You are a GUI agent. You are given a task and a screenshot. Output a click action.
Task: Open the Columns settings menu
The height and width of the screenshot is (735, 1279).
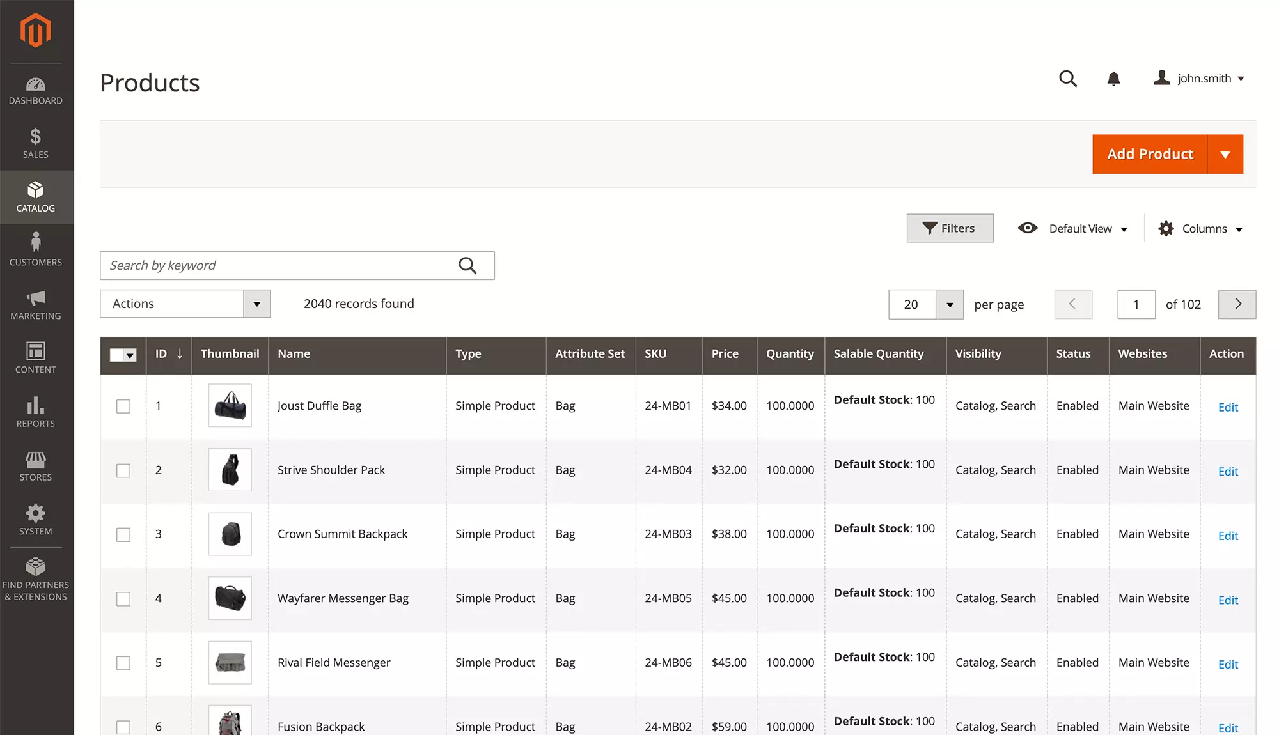point(1200,229)
